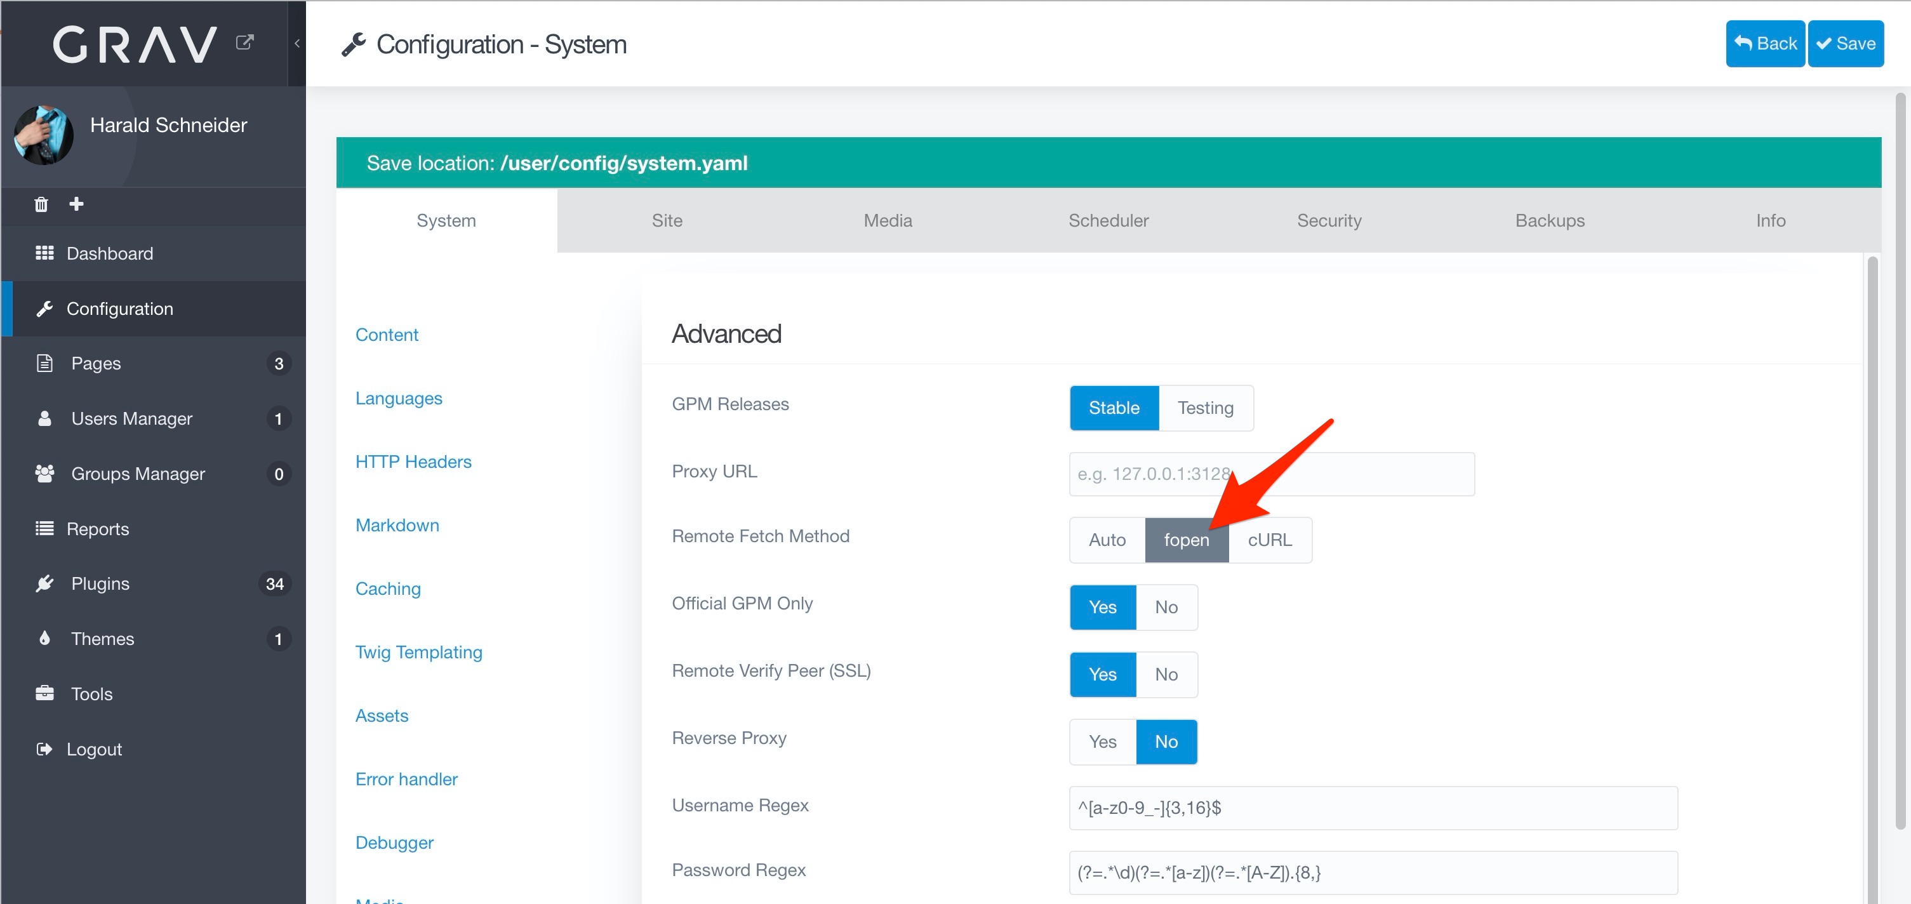Switch to the Backups tab
The height and width of the screenshot is (904, 1911).
tap(1550, 220)
